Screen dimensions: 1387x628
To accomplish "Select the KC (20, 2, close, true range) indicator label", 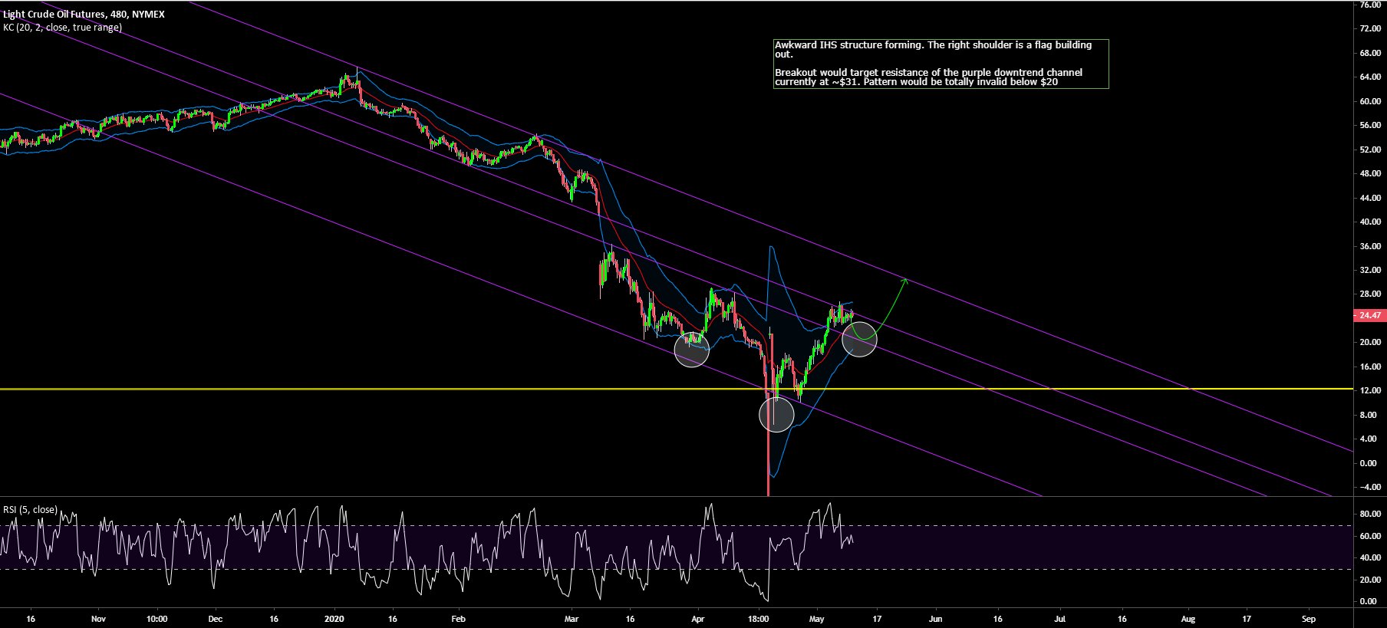I will tap(62, 28).
